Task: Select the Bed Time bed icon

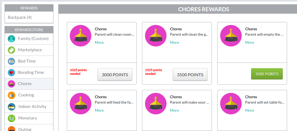Action: (x=11, y=61)
